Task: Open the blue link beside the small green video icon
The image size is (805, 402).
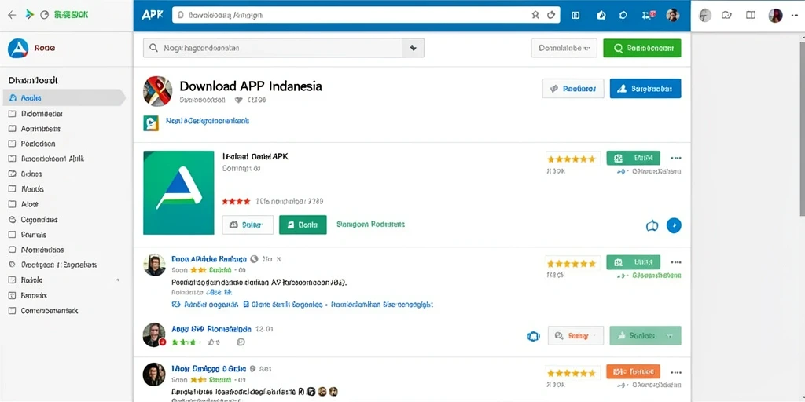Action: (208, 121)
